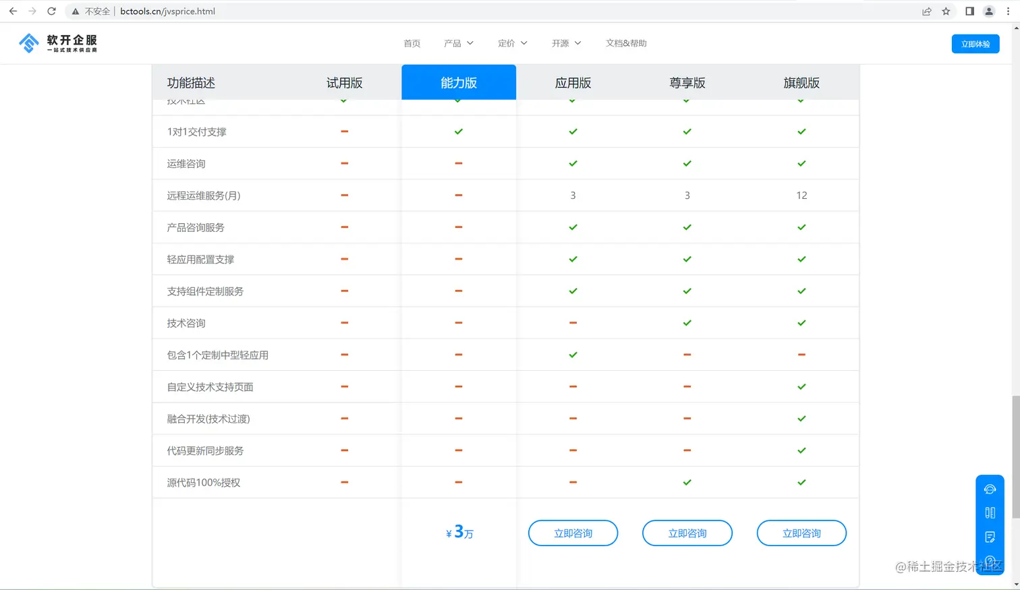The height and width of the screenshot is (590, 1020).
Task: Select the 尊享版 column header
Action: pyautogui.click(x=687, y=82)
